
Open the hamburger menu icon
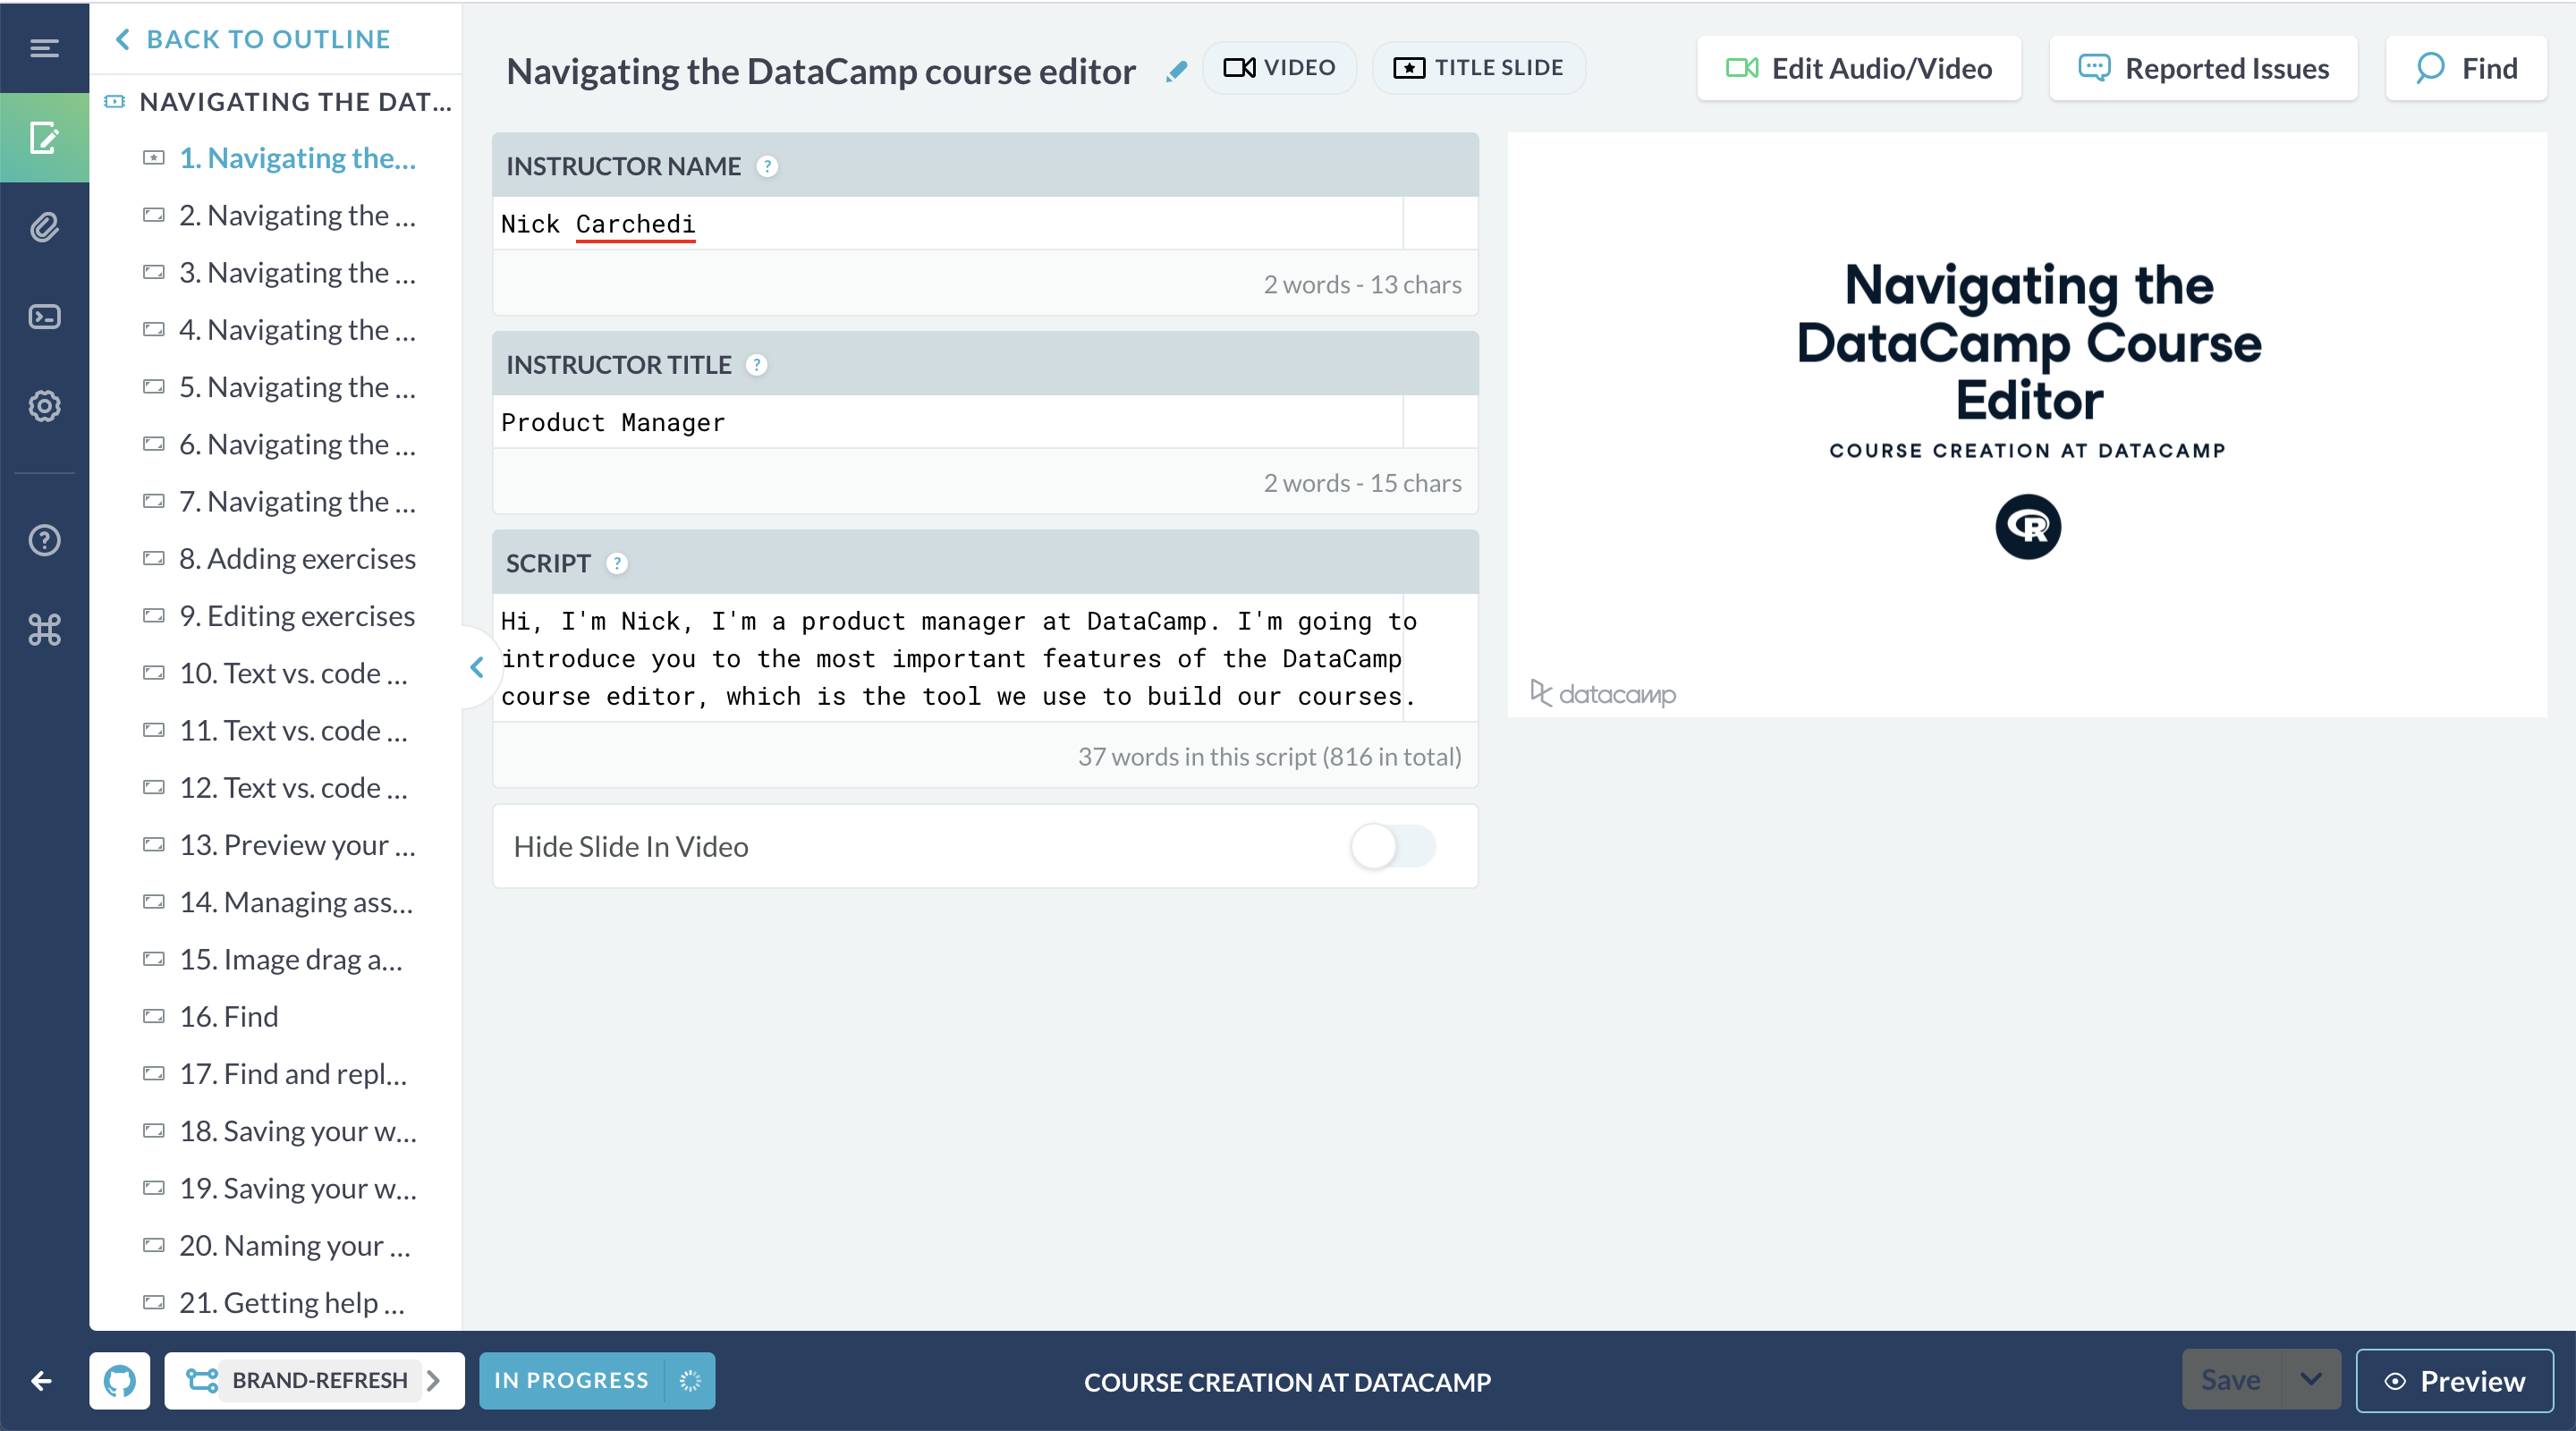point(44,47)
